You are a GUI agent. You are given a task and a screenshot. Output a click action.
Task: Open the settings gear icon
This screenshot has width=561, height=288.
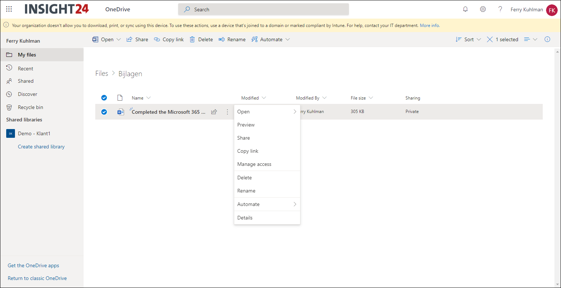[x=483, y=9]
